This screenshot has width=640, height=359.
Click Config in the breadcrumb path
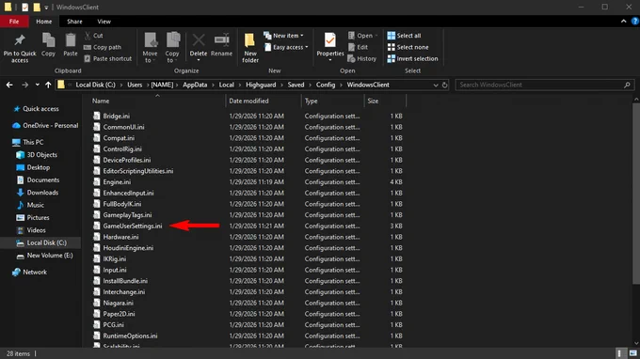click(x=326, y=85)
